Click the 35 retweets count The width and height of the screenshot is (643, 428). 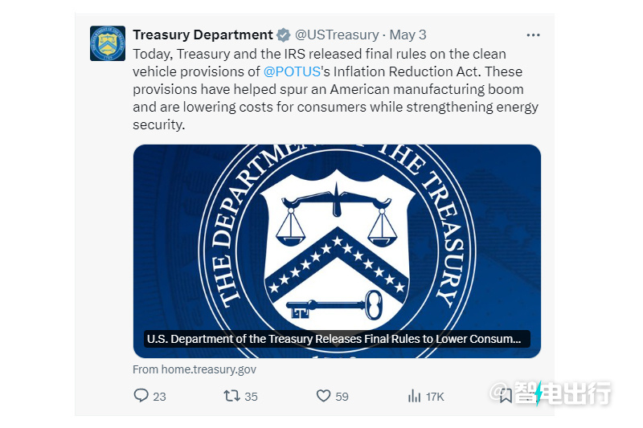251,397
